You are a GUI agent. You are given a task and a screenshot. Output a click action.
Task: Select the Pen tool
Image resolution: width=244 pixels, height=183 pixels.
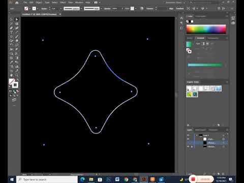tap(11, 28)
